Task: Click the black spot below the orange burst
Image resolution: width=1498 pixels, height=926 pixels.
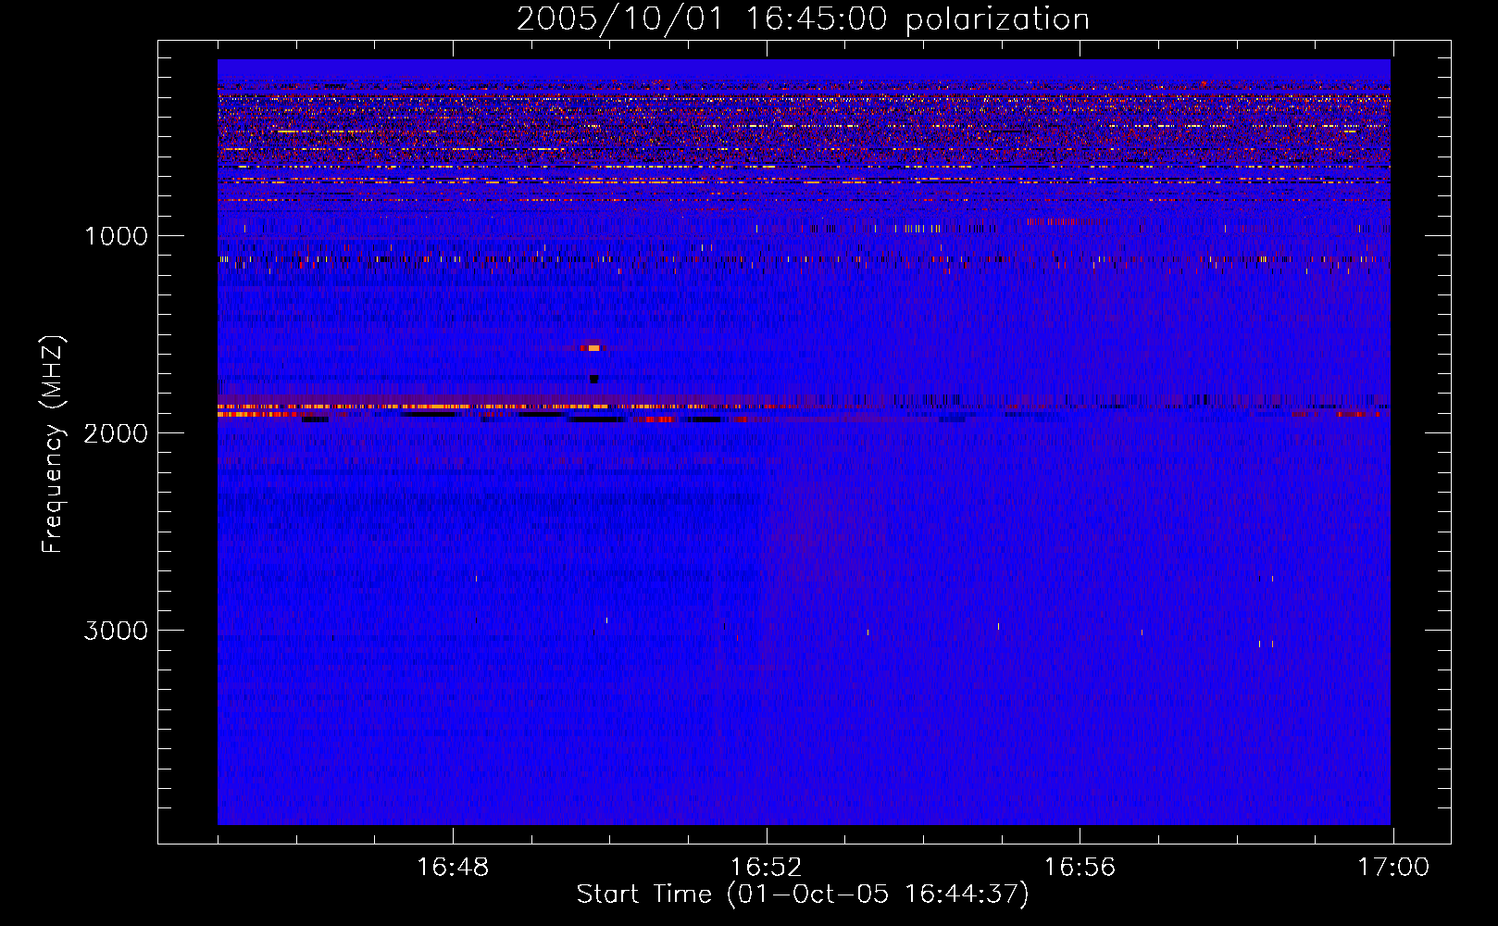Action: (x=593, y=379)
